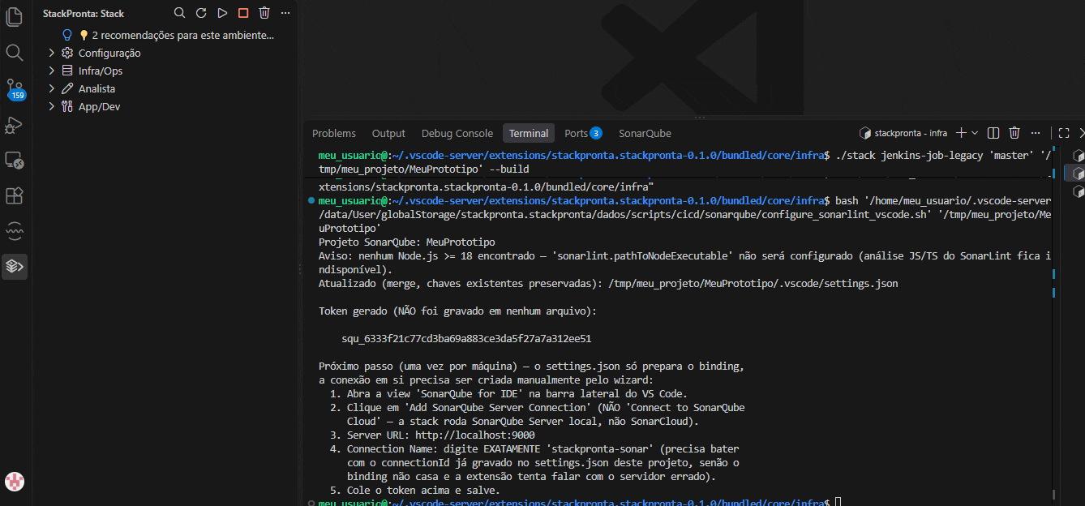Click the blue 3 badge on Ports

pyautogui.click(x=596, y=133)
